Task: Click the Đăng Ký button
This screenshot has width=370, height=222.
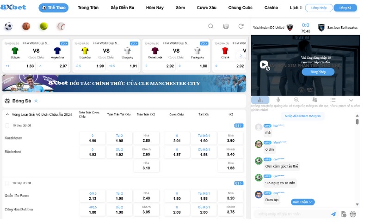Action: [x=345, y=8]
